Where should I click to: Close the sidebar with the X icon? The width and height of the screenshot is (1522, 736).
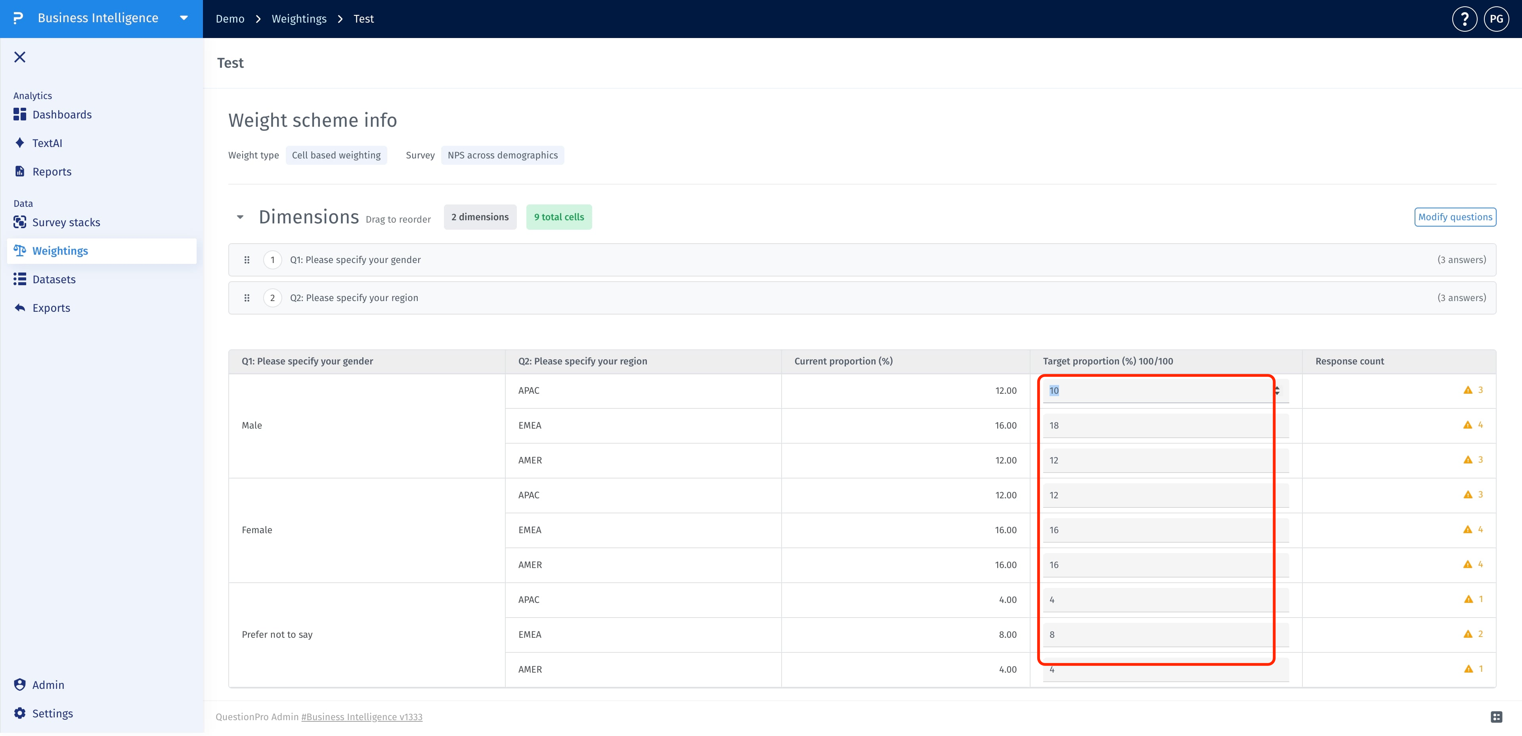click(x=19, y=57)
